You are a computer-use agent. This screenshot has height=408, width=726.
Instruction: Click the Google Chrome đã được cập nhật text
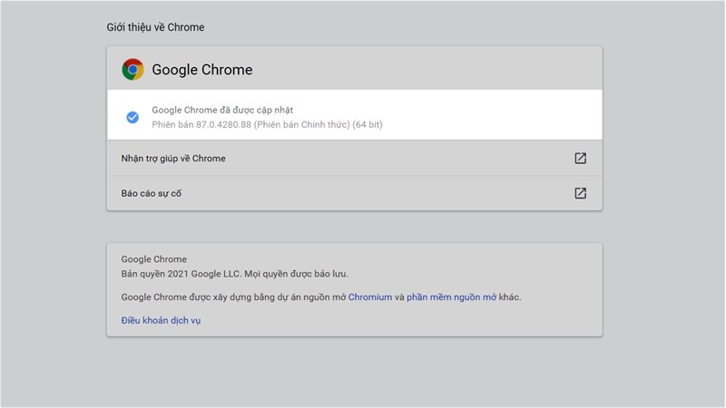222,110
